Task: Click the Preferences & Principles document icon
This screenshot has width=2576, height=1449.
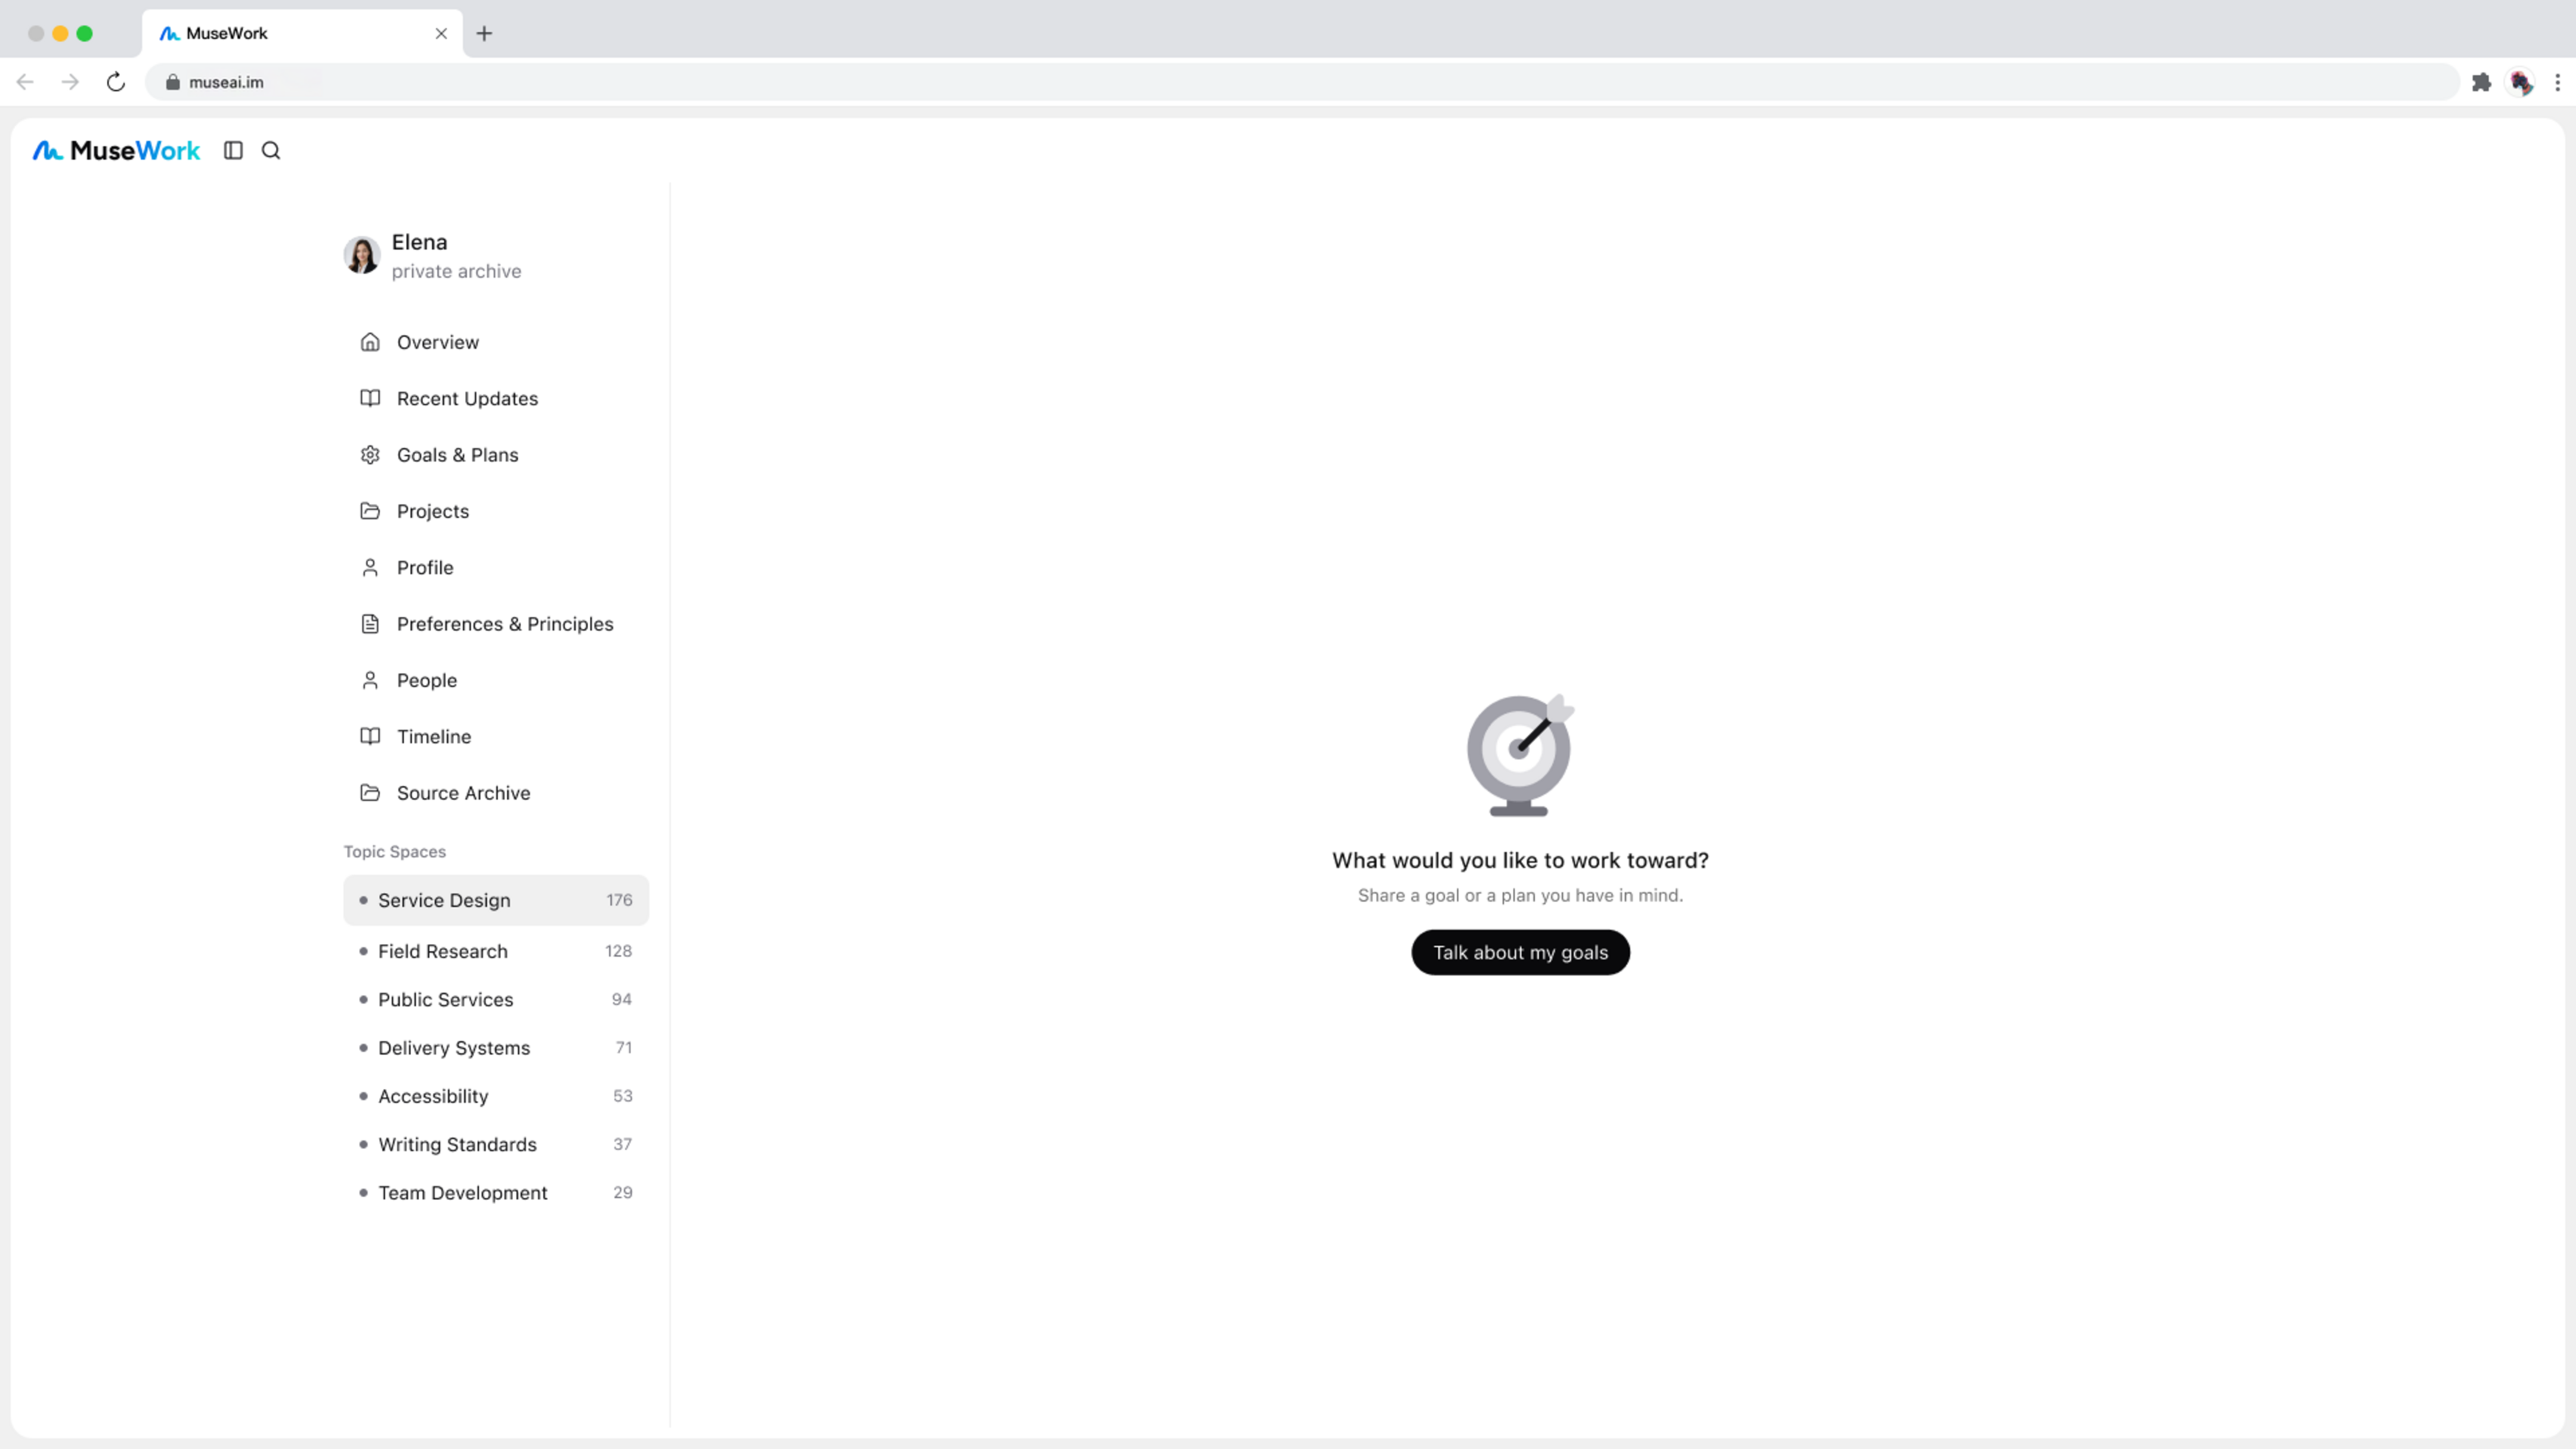Action: (x=370, y=624)
